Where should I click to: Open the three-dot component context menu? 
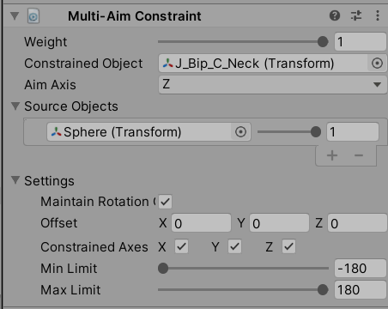(x=378, y=15)
